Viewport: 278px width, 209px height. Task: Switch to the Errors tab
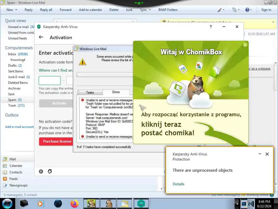[x=116, y=92]
